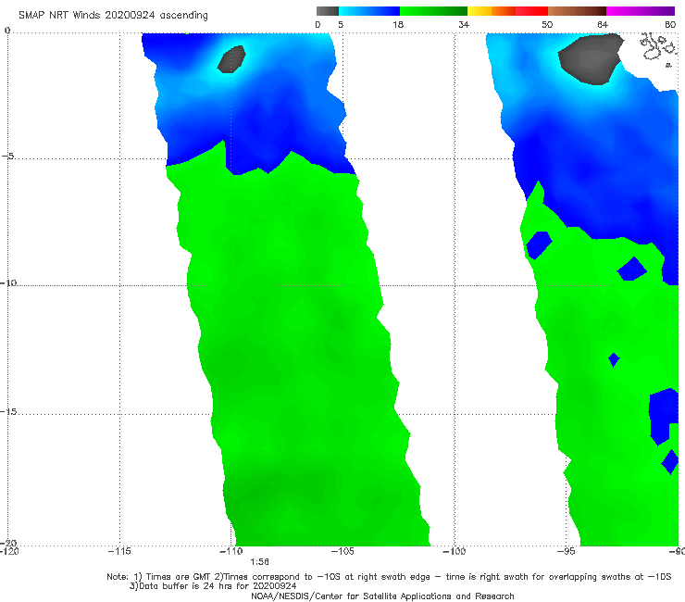Click the '-100' longitude axis label
The width and height of the screenshot is (685, 602).
click(x=454, y=551)
